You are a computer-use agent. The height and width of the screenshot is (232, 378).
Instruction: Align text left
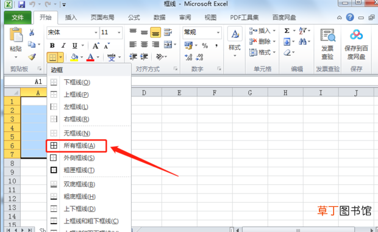(133, 45)
